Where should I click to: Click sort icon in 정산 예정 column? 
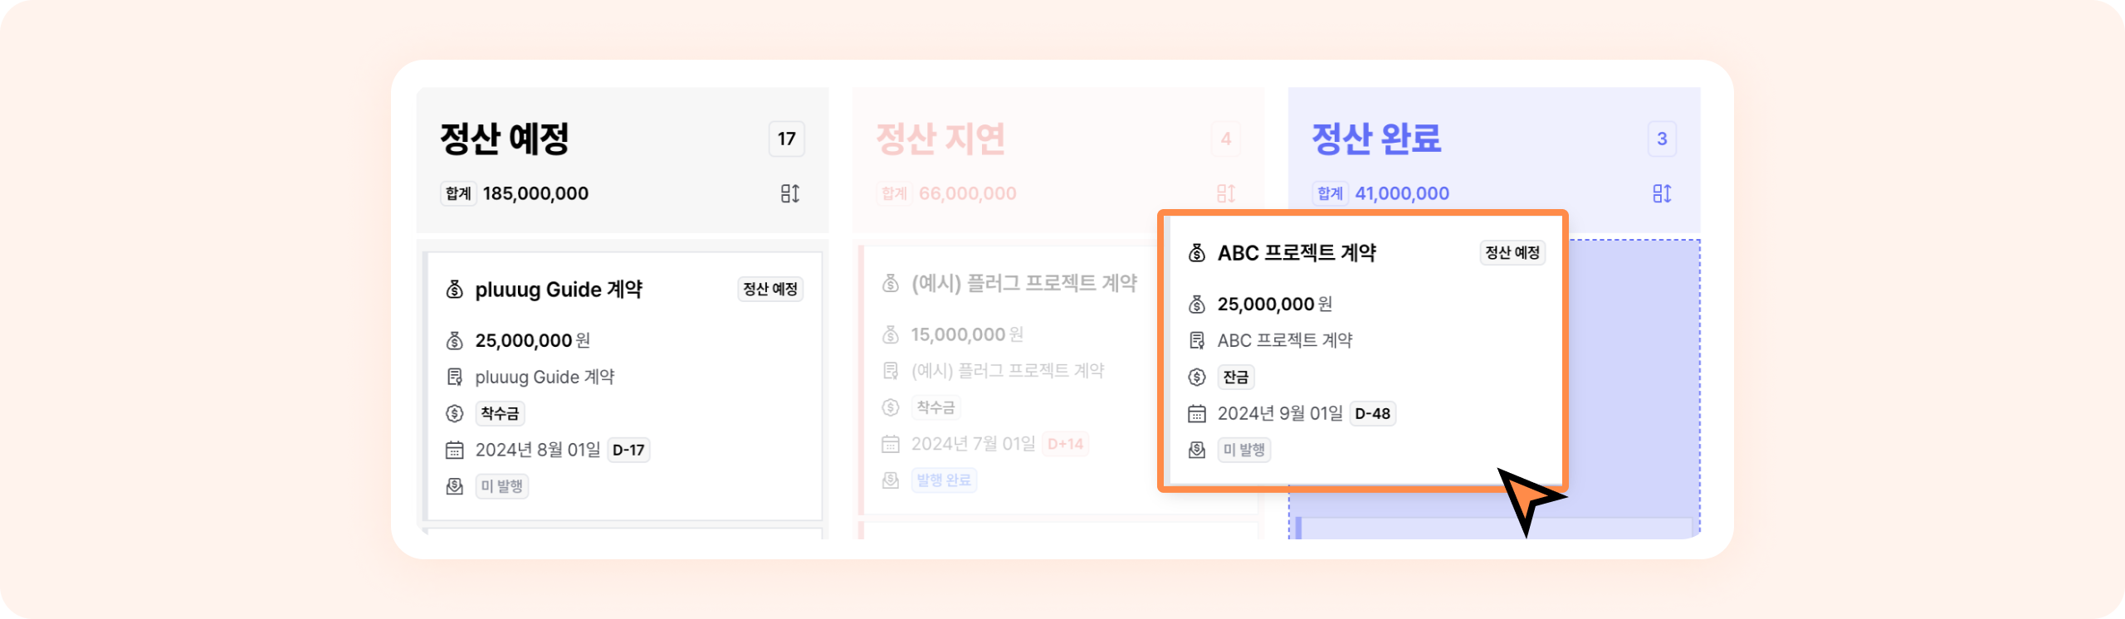point(789,193)
